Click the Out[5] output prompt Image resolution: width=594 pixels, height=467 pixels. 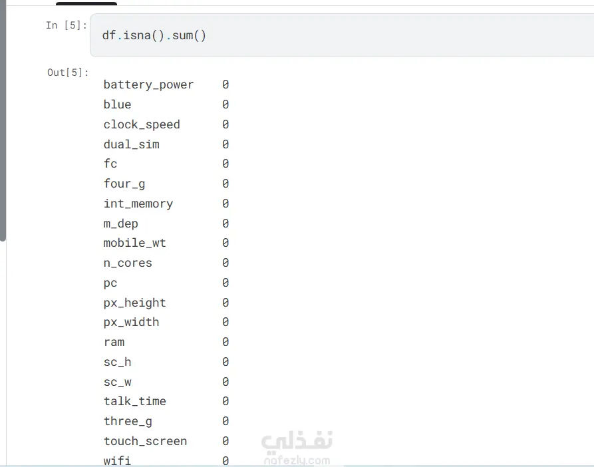point(67,73)
